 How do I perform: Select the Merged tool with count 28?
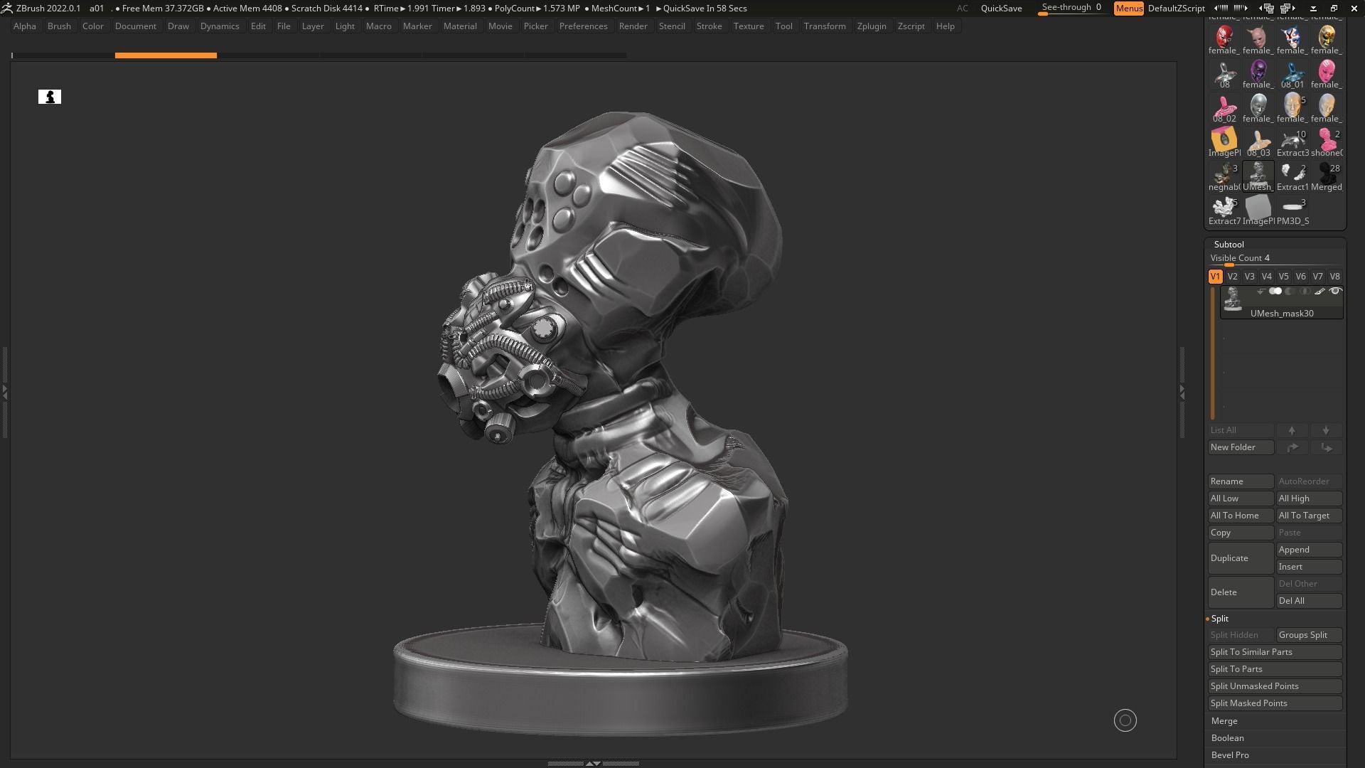[x=1326, y=176]
